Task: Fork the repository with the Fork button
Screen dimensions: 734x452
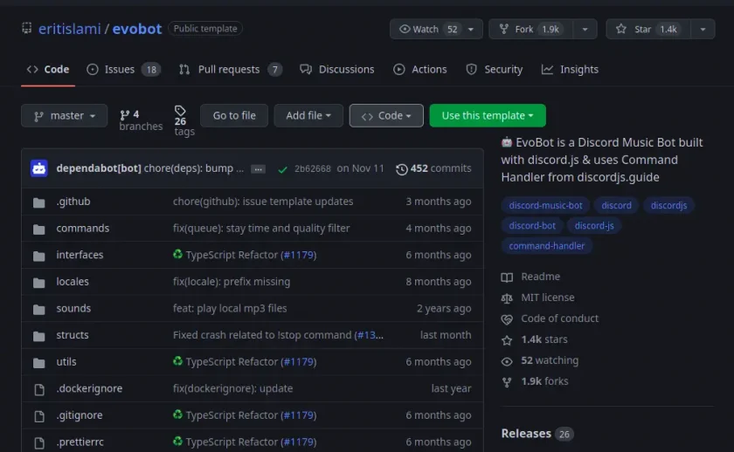Action: [531, 29]
